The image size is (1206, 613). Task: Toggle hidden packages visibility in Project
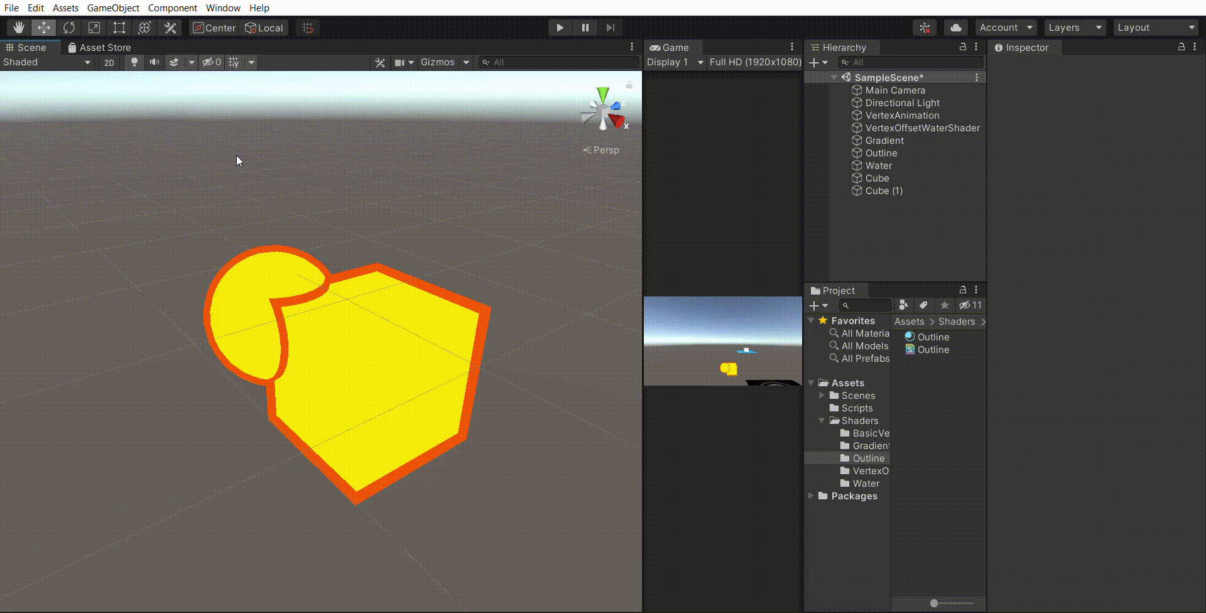tap(970, 305)
